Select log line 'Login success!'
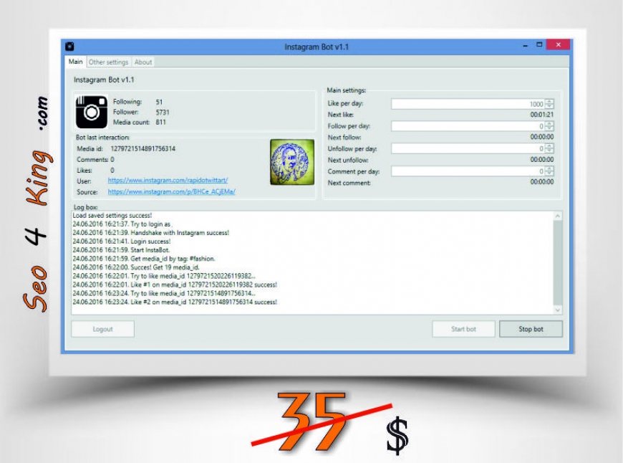This screenshot has width=623, height=463. click(122, 241)
